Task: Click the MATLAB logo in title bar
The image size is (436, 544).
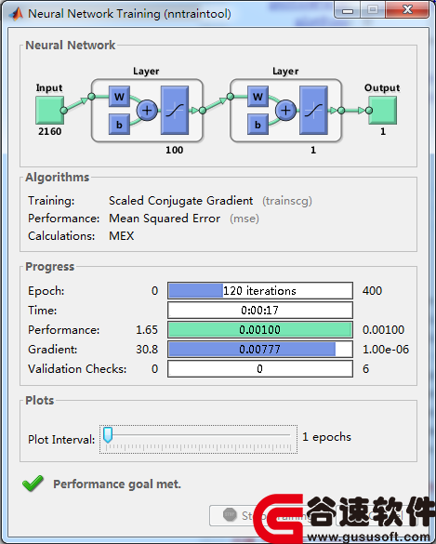Action: click(x=16, y=14)
